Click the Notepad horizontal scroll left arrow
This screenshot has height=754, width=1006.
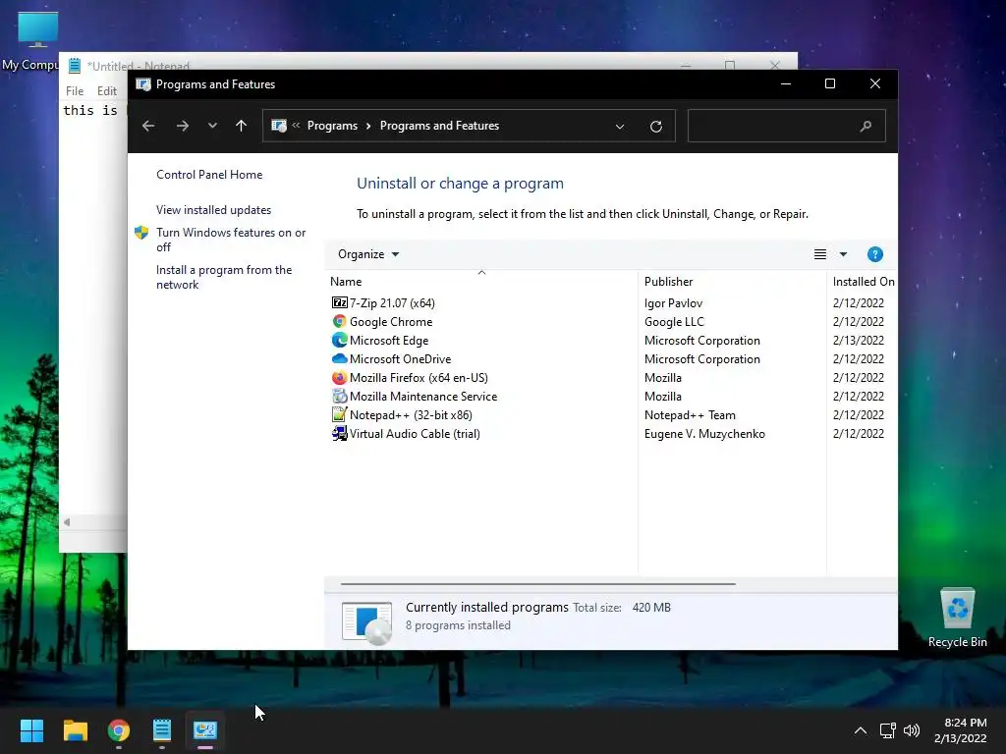[67, 522]
